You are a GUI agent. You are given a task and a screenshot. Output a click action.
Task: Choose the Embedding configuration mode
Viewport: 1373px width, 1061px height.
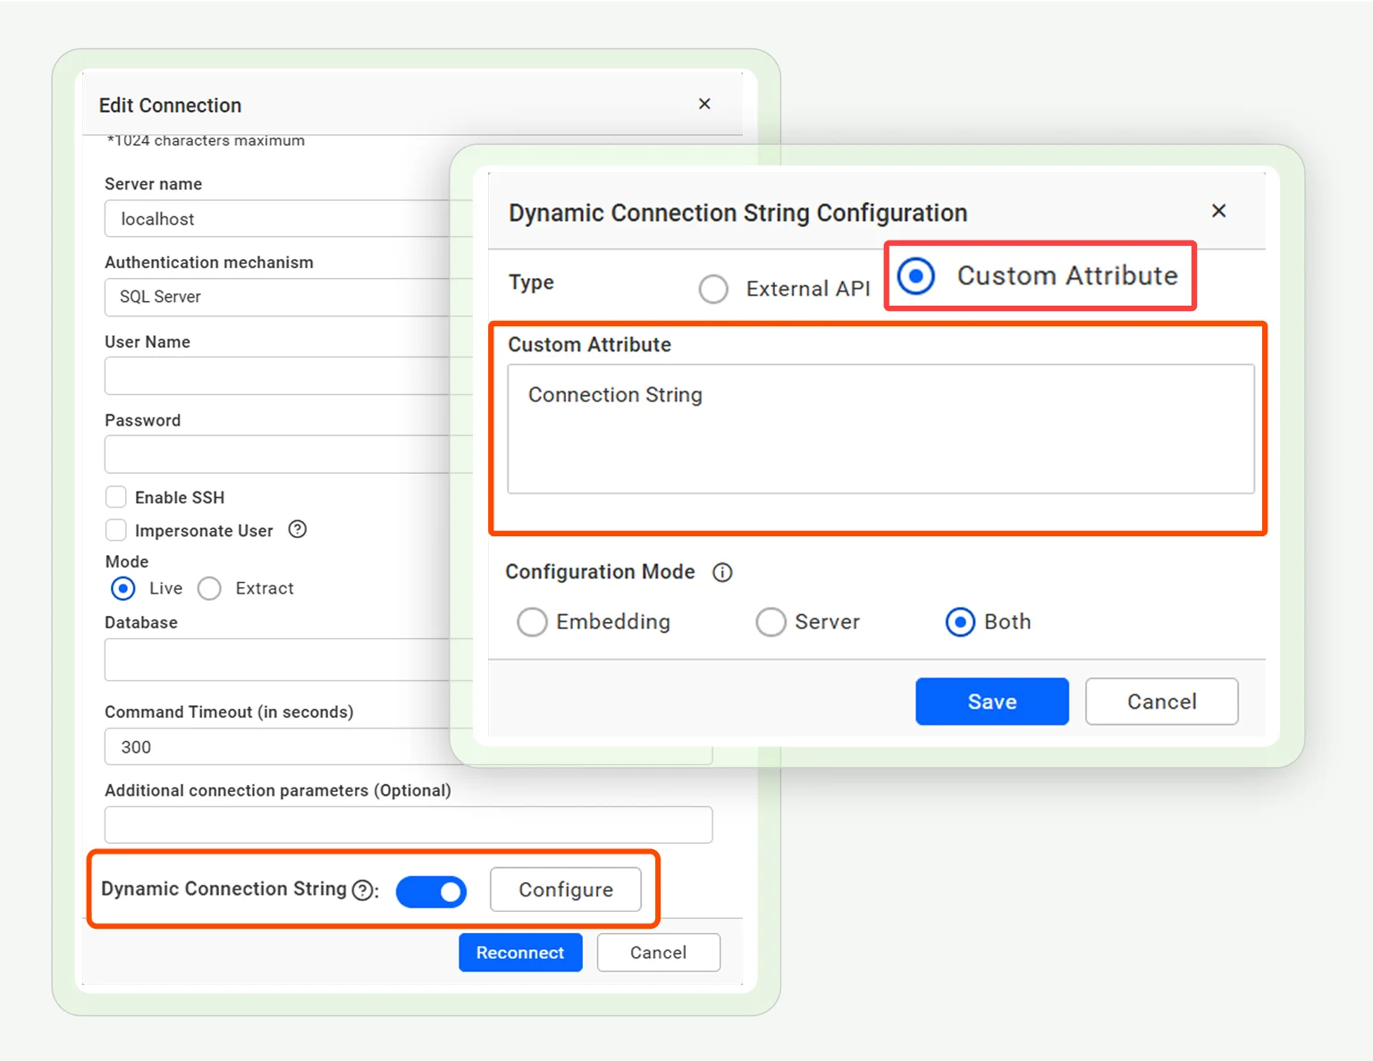pyautogui.click(x=532, y=622)
